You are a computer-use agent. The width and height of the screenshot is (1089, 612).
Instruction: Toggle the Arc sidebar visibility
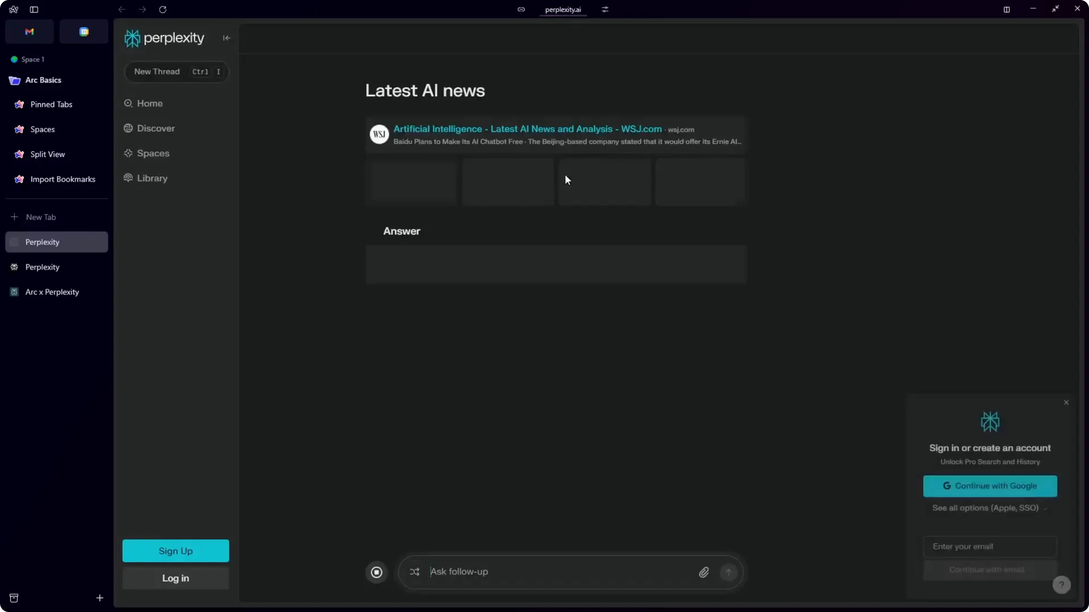point(34,9)
